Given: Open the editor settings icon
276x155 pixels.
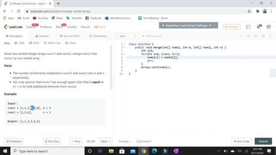Looking at the screenshot, I should click(263, 36).
